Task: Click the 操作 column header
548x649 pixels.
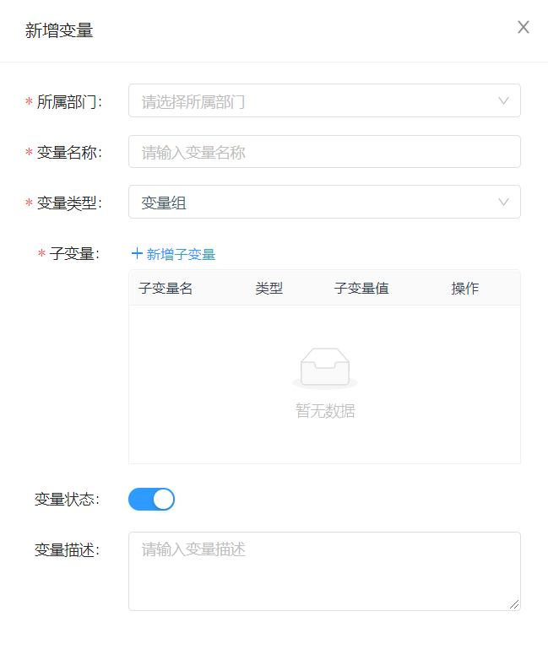Action: pyautogui.click(x=465, y=289)
